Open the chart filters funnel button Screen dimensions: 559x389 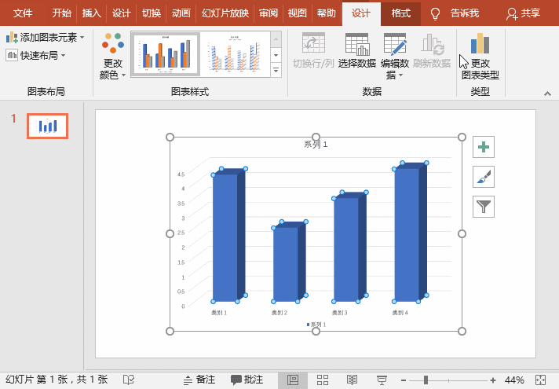coord(484,206)
